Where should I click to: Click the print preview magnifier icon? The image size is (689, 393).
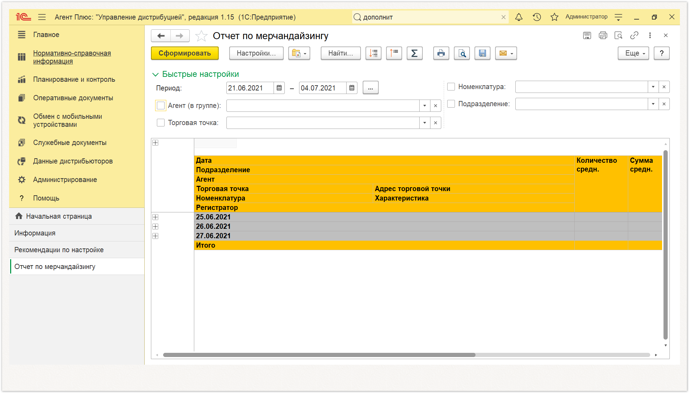[x=462, y=53]
